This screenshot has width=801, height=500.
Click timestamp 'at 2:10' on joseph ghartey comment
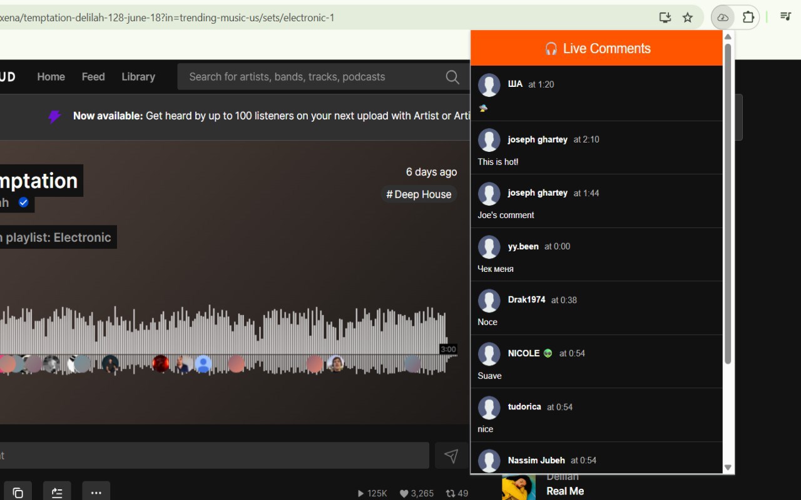(x=586, y=139)
